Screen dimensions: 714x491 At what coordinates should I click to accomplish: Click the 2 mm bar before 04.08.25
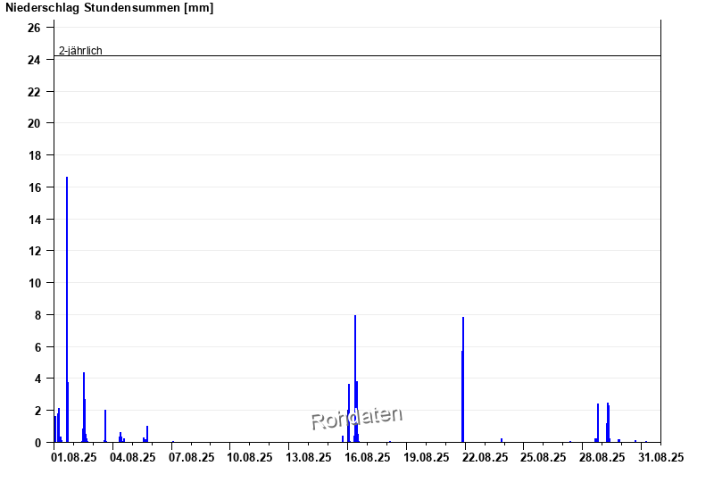105,426
